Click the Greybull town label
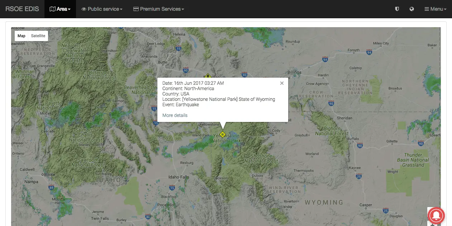Viewport: 452px width, 226px height. pyautogui.click(x=301, y=136)
